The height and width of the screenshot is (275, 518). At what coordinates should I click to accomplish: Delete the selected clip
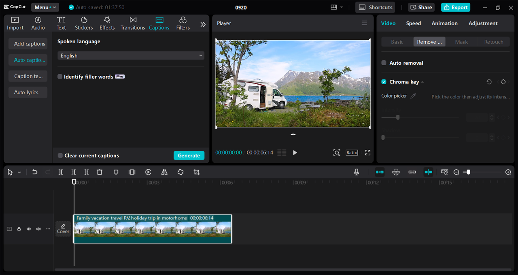[100, 172]
